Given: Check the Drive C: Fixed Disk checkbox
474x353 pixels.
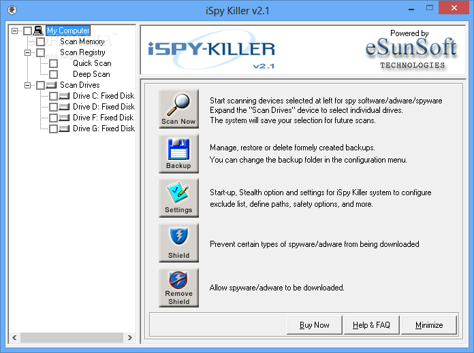Looking at the screenshot, I should [54, 96].
